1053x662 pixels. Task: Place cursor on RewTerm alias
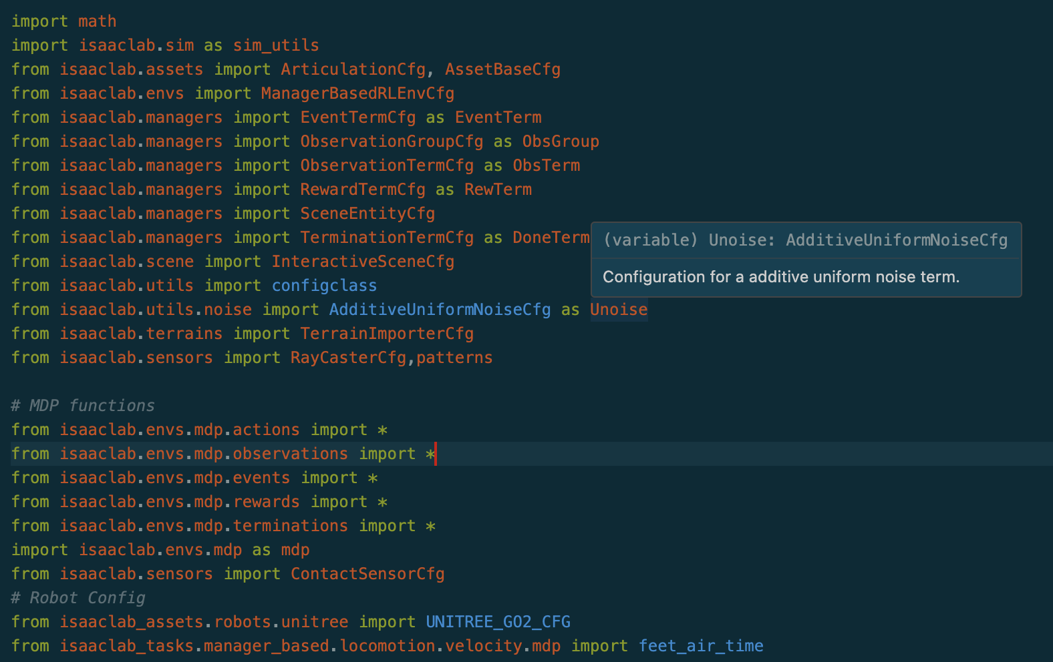tap(498, 190)
